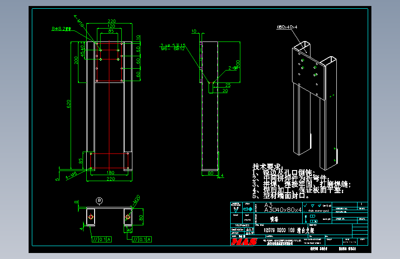Click the 2-M20 thread callout
Screen dimensions: 400x259
click(135, 202)
